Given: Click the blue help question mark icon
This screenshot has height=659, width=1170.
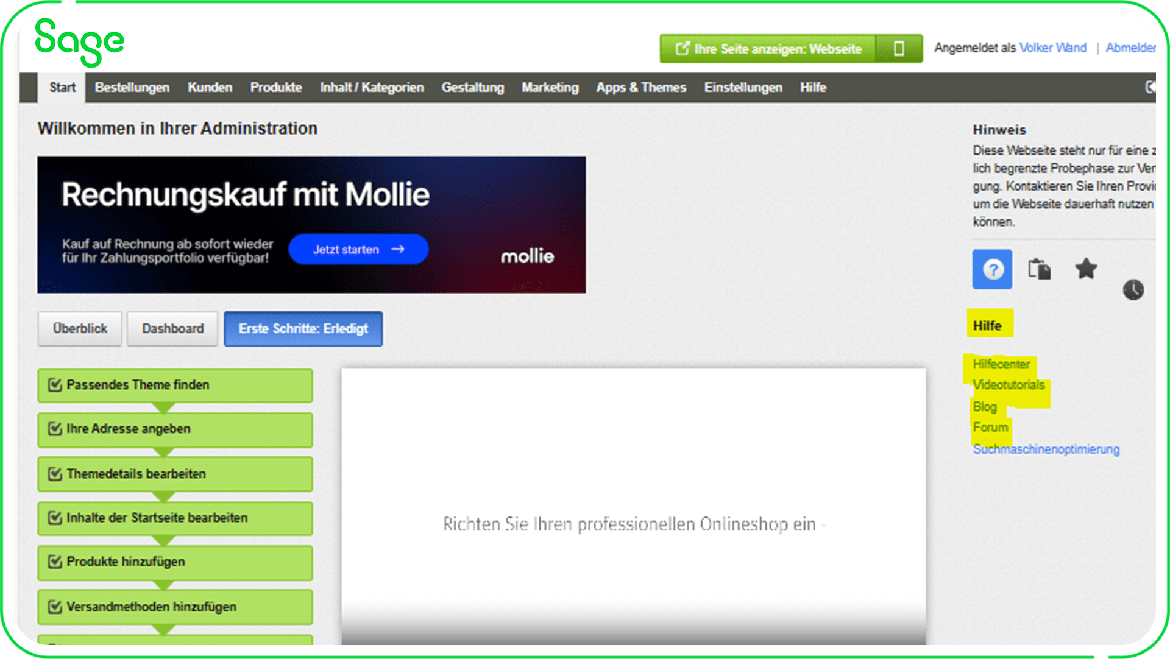Looking at the screenshot, I should tap(992, 269).
